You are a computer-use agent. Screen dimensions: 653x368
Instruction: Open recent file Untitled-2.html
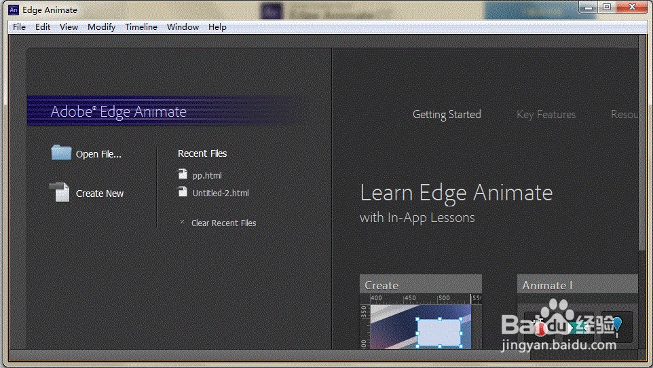coord(221,193)
